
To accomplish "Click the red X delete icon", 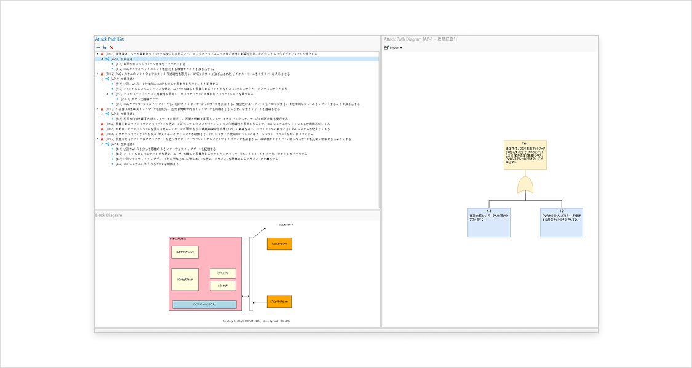I will point(112,47).
